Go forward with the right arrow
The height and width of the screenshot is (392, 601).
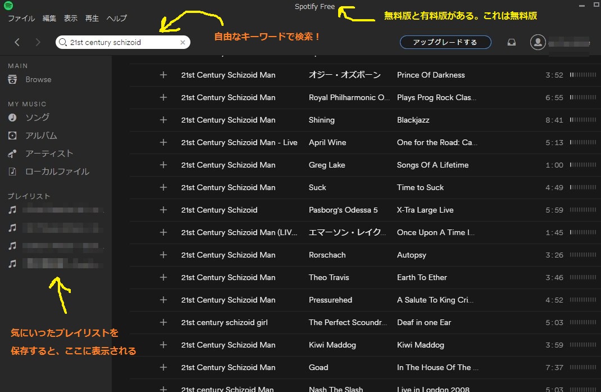[38, 42]
